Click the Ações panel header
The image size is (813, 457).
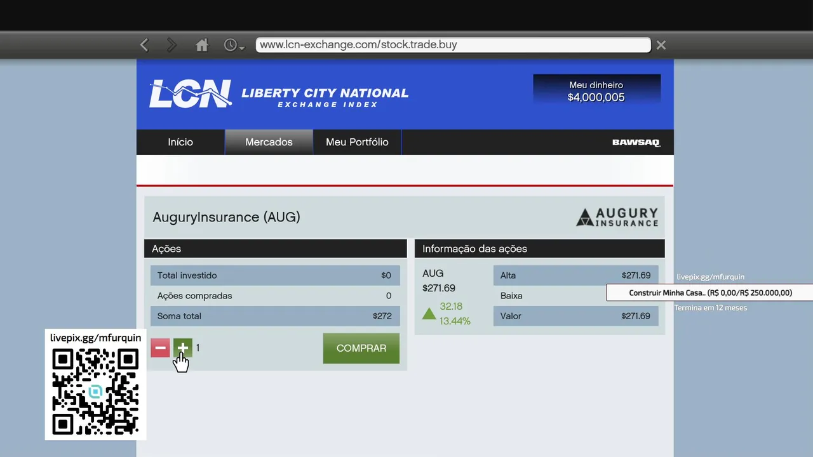click(x=276, y=249)
